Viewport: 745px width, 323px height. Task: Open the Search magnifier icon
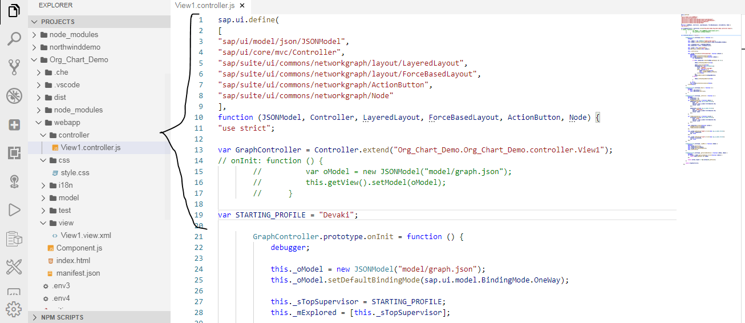coord(14,39)
